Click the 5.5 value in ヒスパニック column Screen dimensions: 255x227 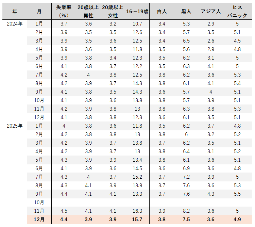coord(237,194)
